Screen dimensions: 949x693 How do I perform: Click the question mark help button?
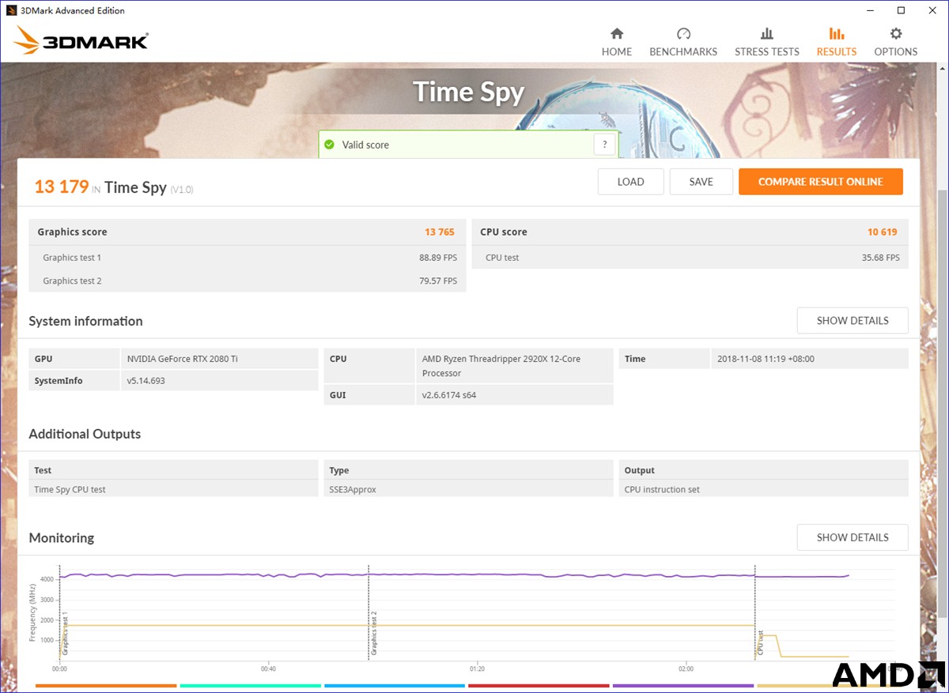[604, 145]
